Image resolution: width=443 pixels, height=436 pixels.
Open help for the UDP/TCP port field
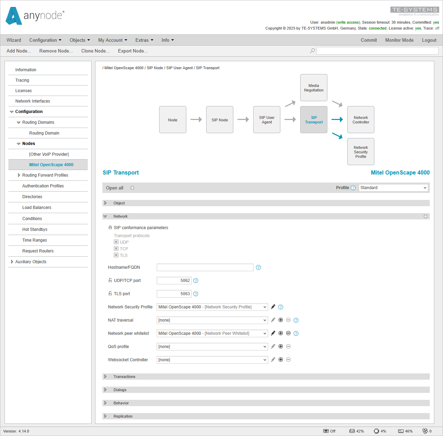[196, 280]
